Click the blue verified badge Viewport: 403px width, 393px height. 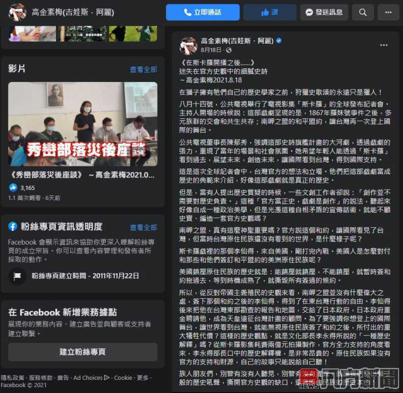pyautogui.click(x=279, y=40)
